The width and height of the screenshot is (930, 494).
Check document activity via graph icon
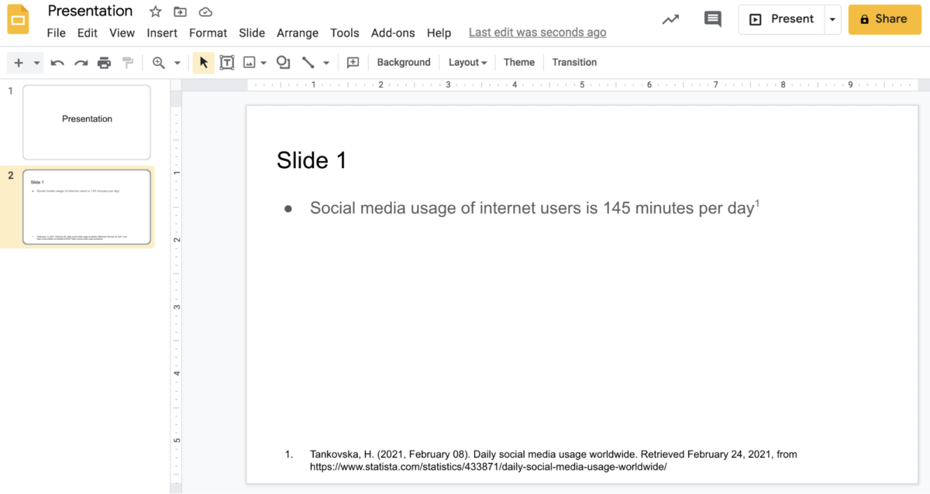670,19
